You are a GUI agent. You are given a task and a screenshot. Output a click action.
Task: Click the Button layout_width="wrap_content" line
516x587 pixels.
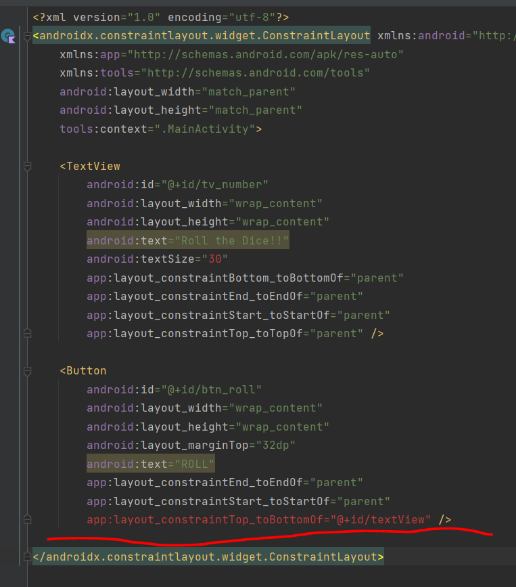[x=204, y=408]
